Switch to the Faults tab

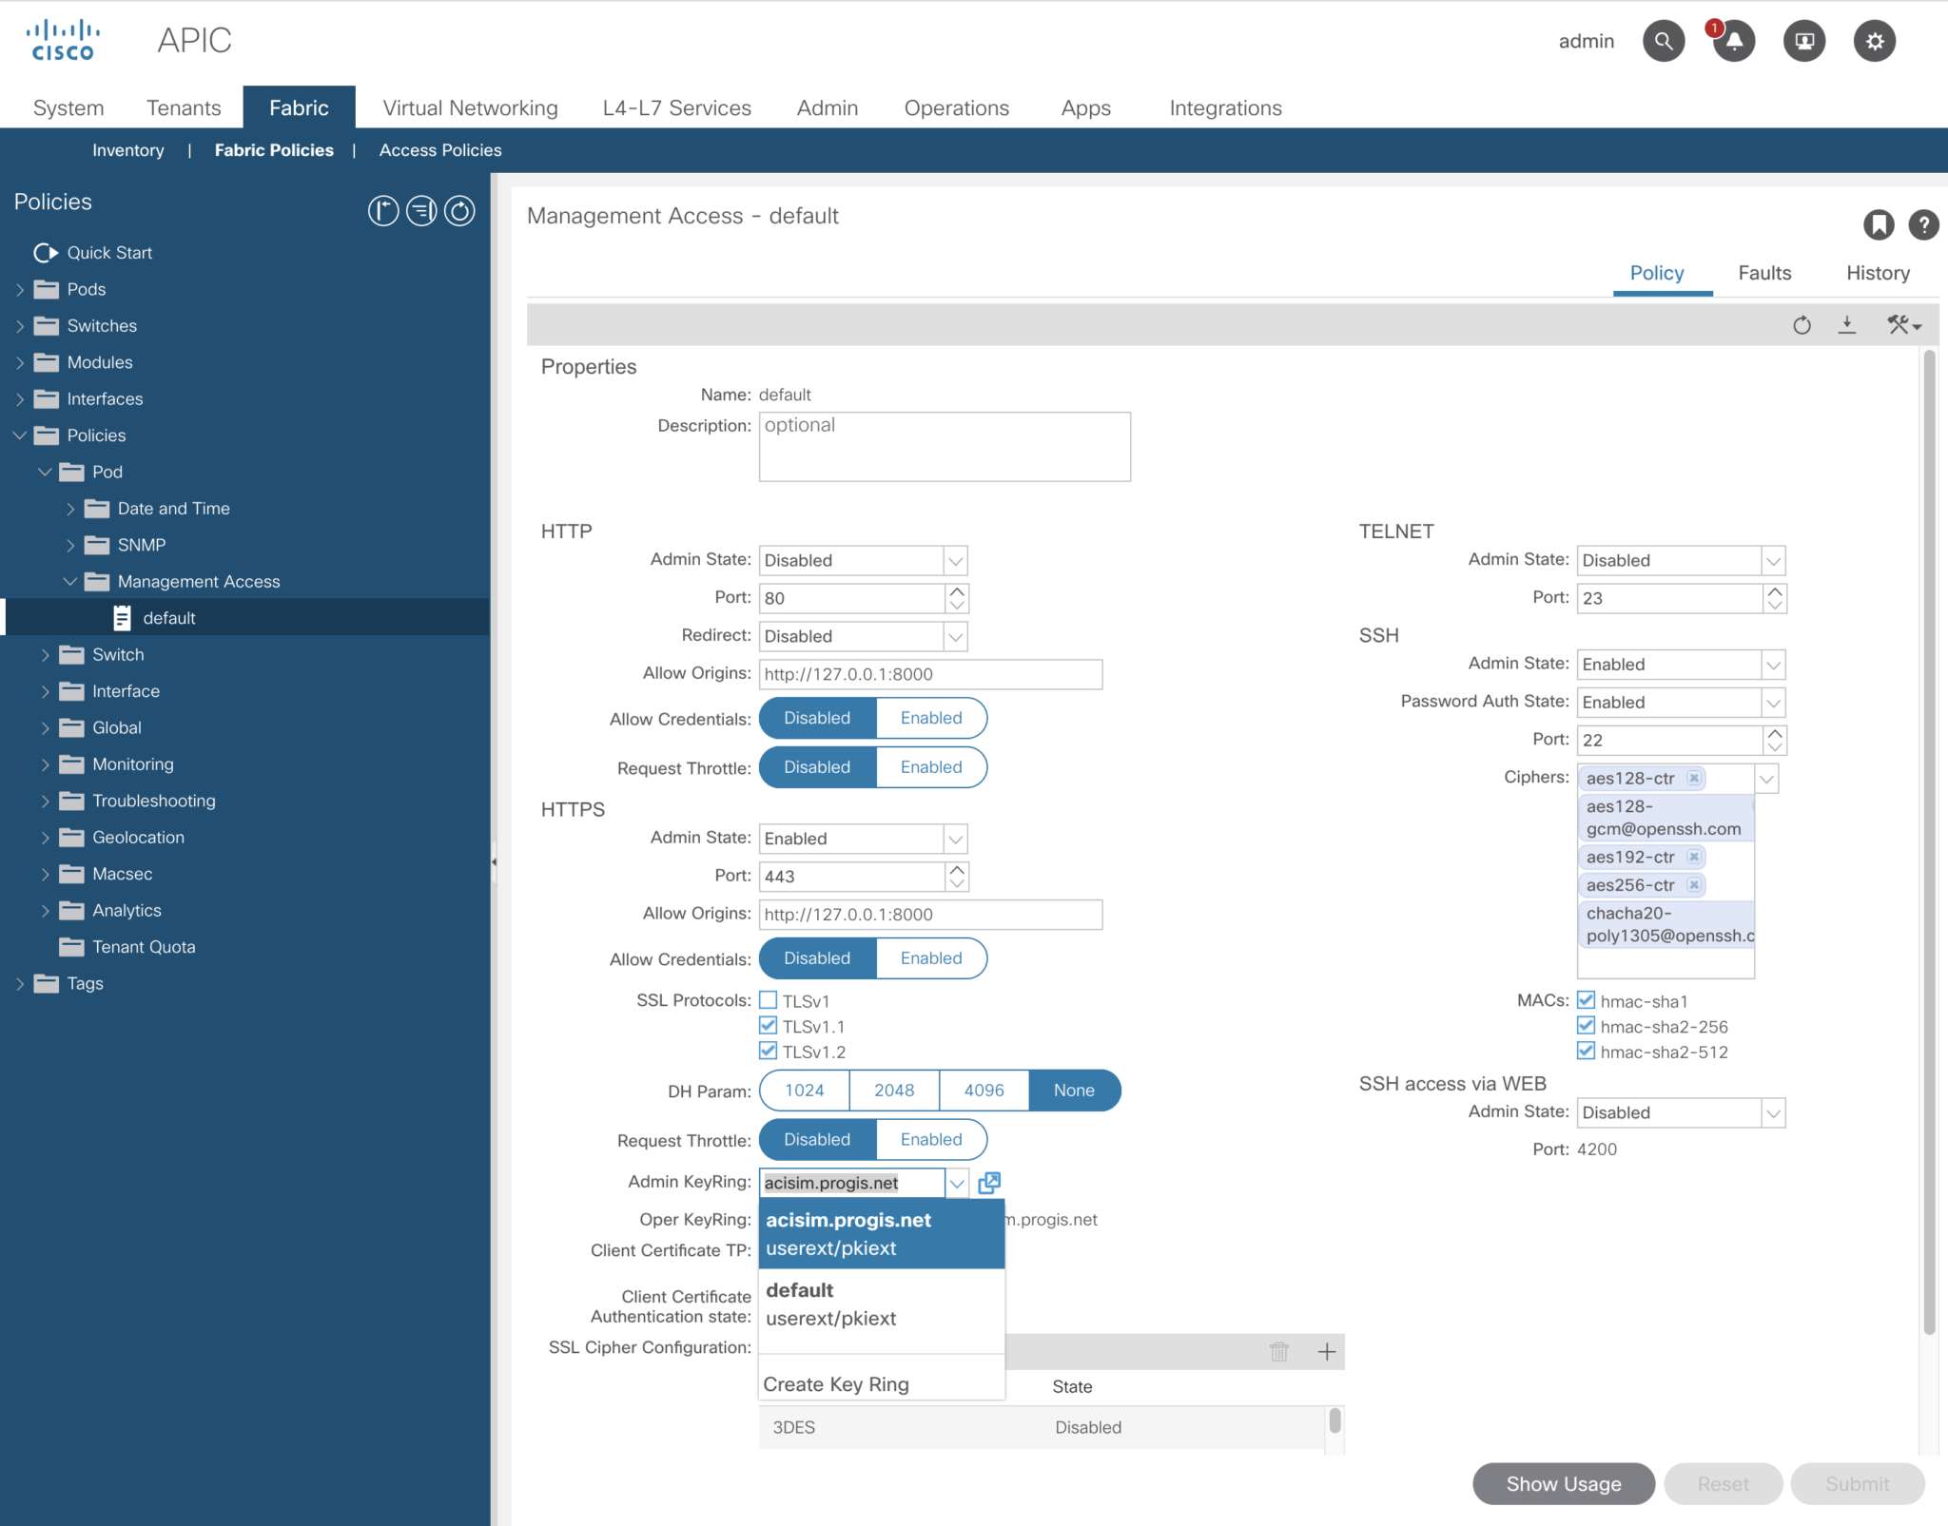click(1764, 273)
